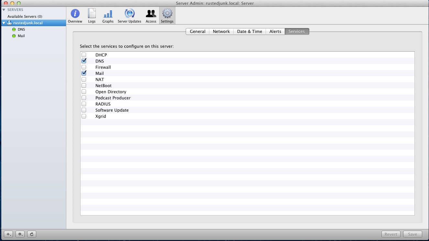
Task: Enable the Firewall service checkbox
Action: 84,67
